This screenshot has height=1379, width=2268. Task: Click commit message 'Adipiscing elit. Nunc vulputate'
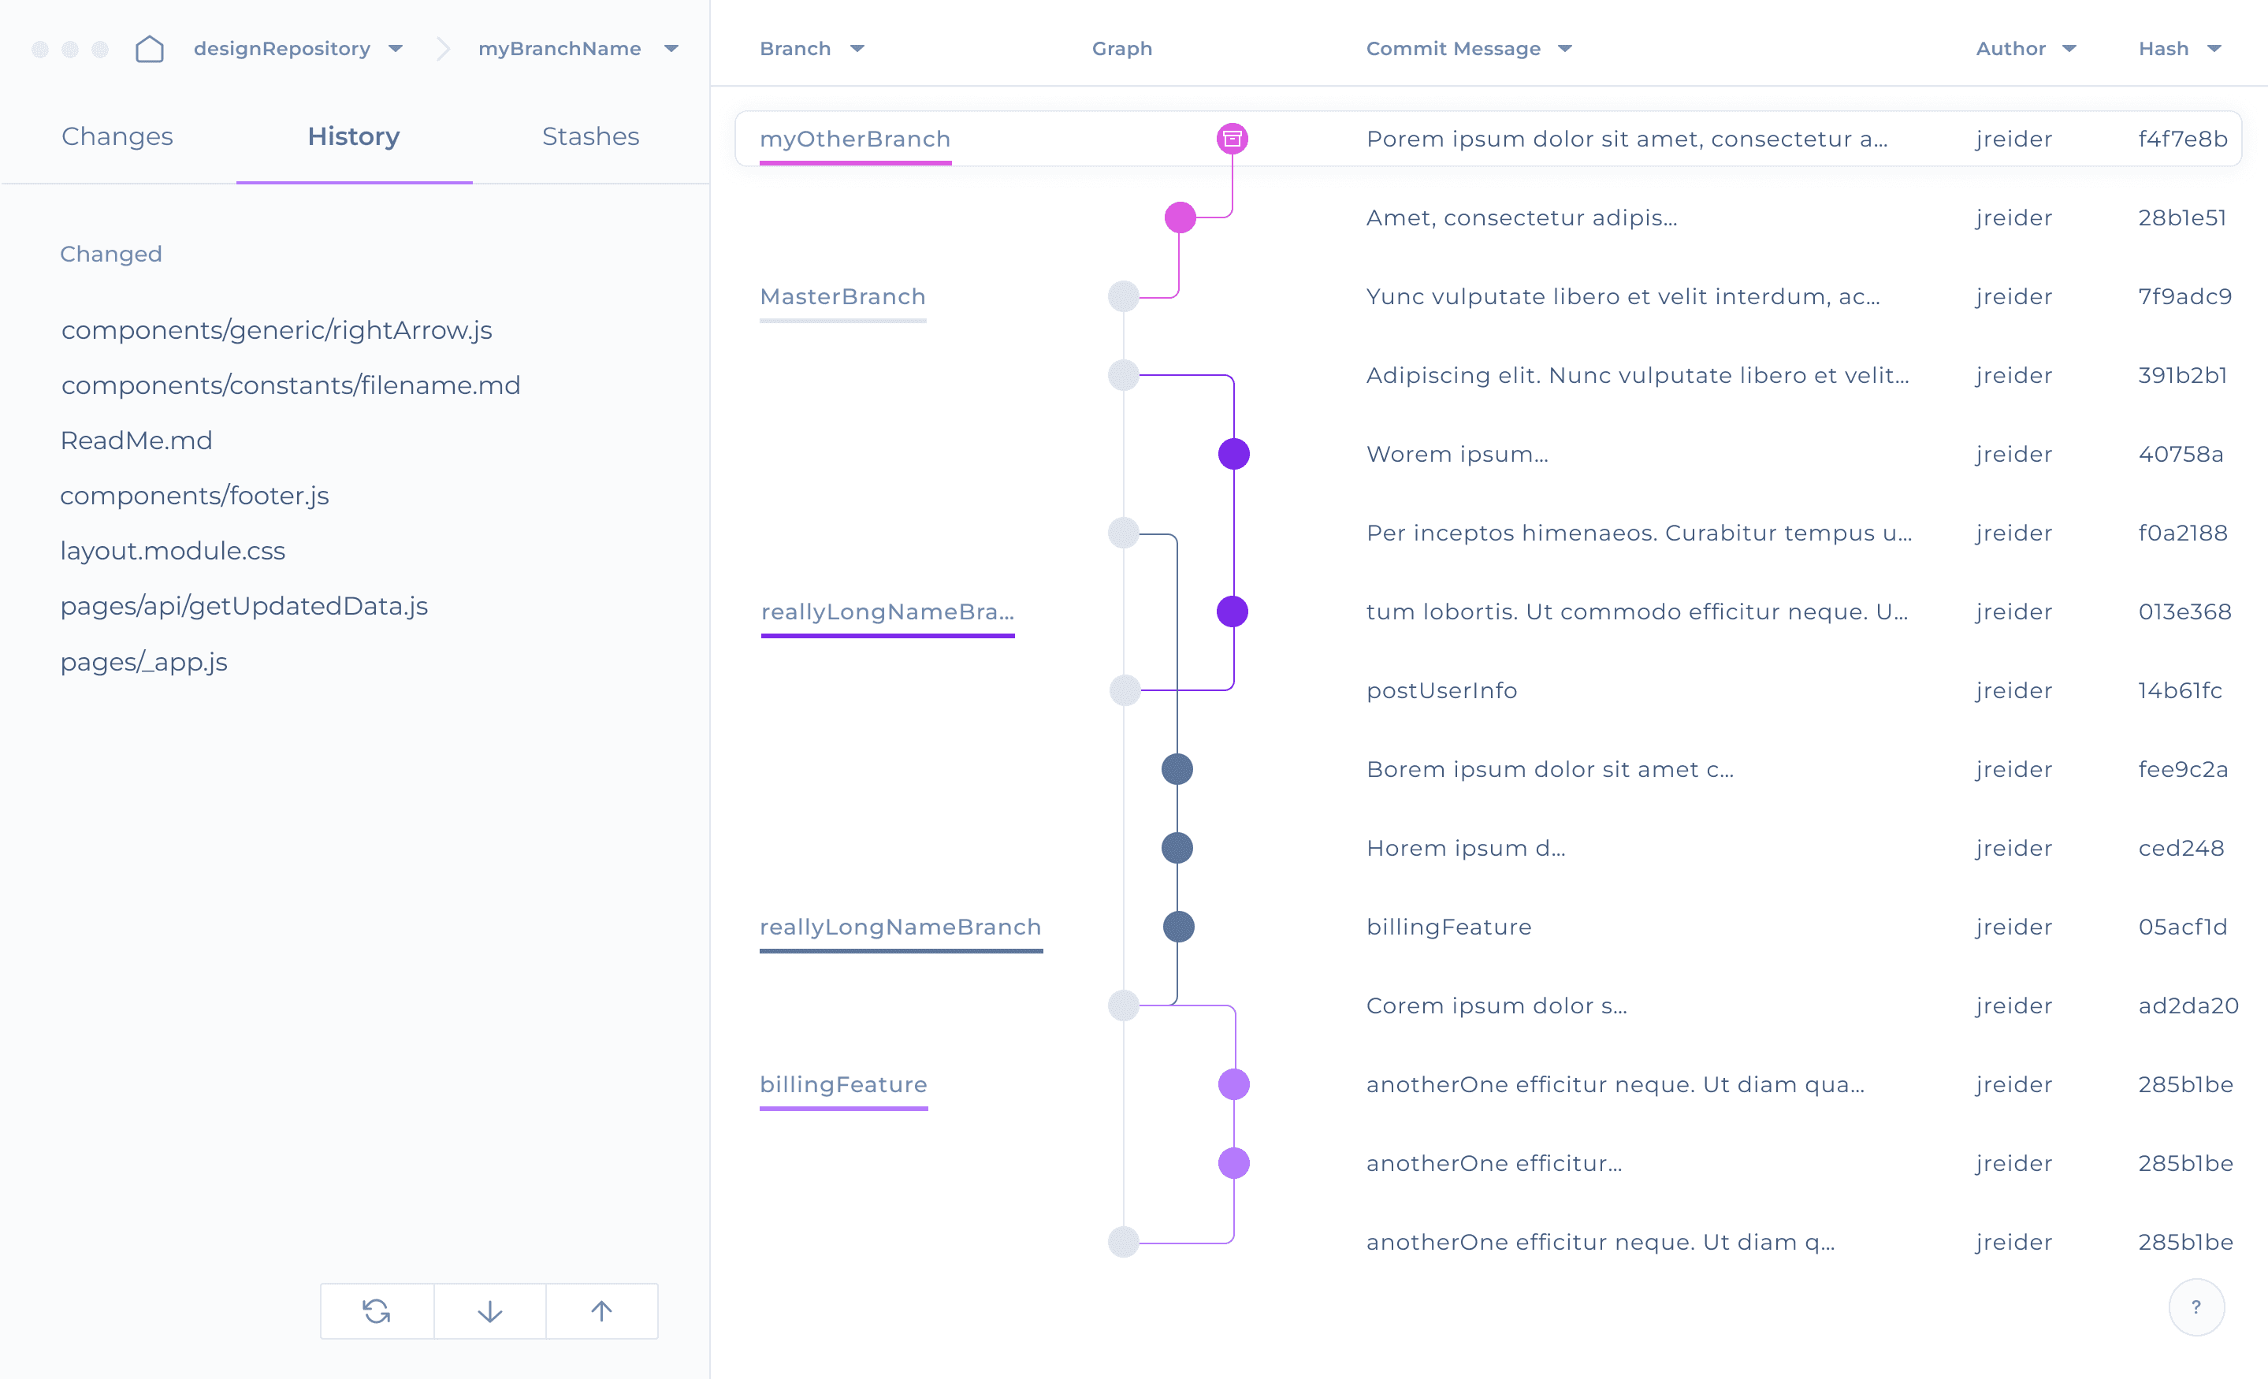point(1638,374)
